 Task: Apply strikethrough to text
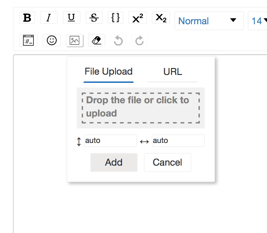[94, 18]
